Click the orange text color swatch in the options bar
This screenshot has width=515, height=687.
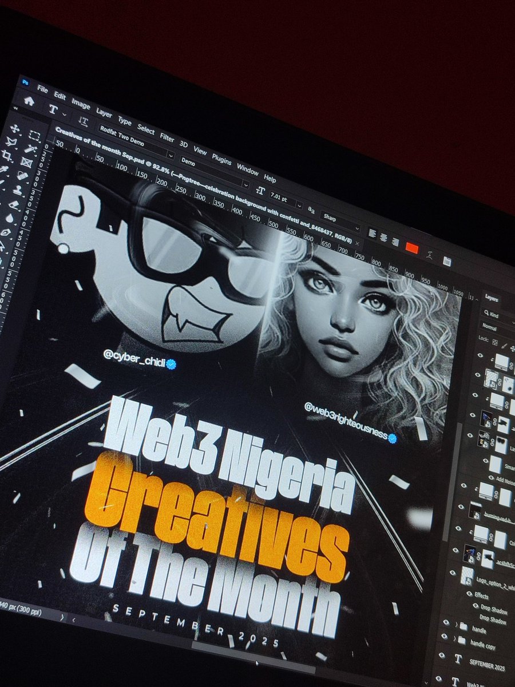pyautogui.click(x=411, y=247)
